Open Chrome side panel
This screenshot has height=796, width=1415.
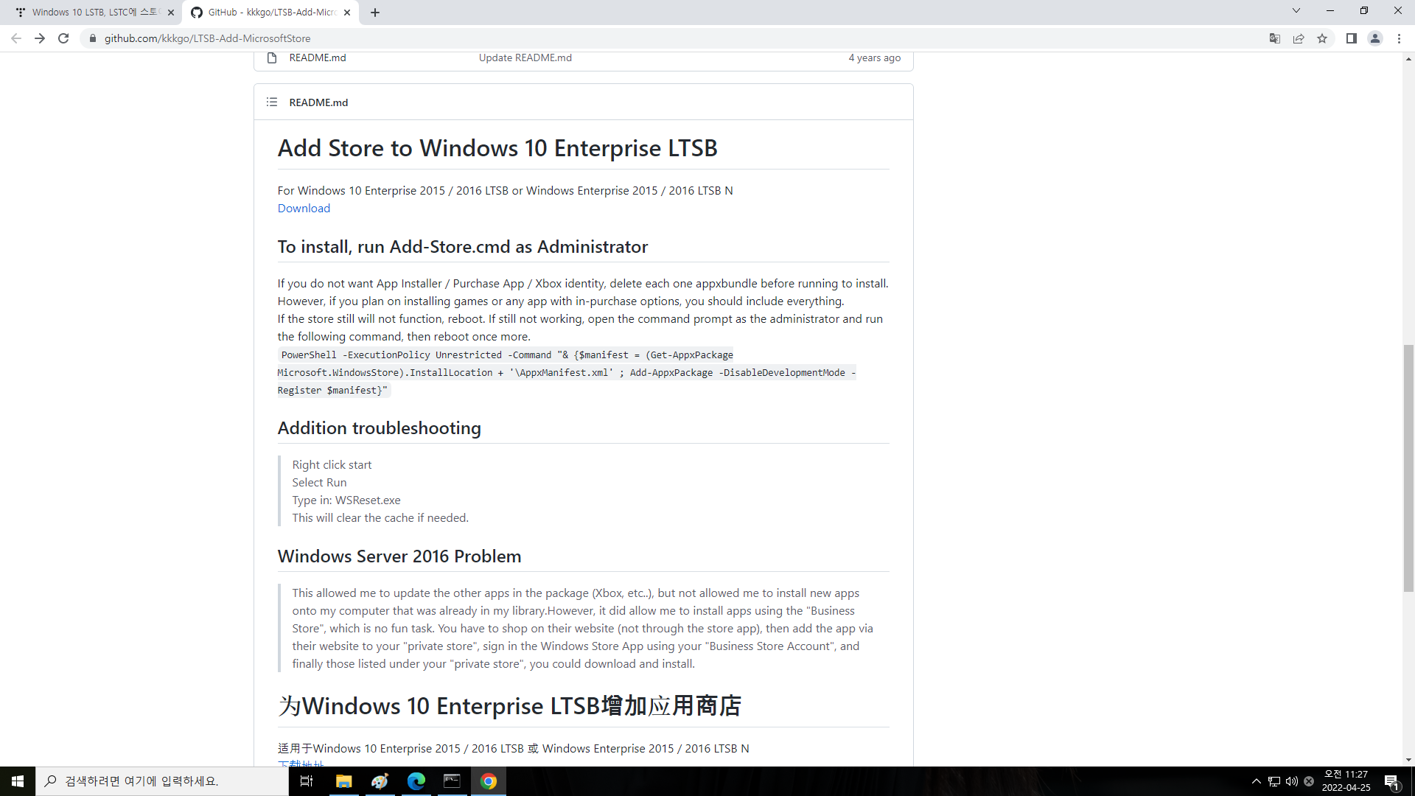[x=1352, y=38]
